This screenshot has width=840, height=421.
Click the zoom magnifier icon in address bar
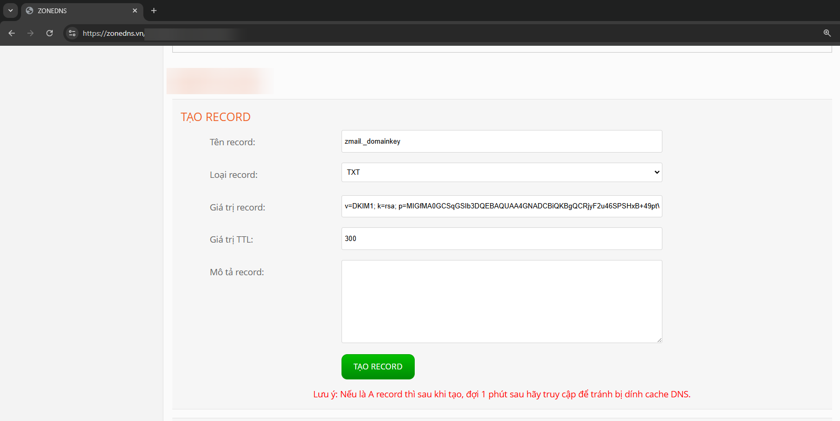(x=827, y=33)
